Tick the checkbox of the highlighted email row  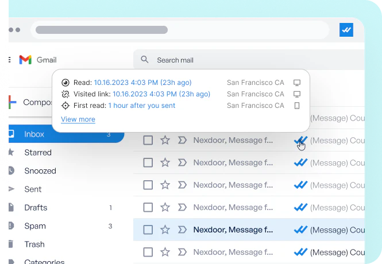[x=148, y=230]
